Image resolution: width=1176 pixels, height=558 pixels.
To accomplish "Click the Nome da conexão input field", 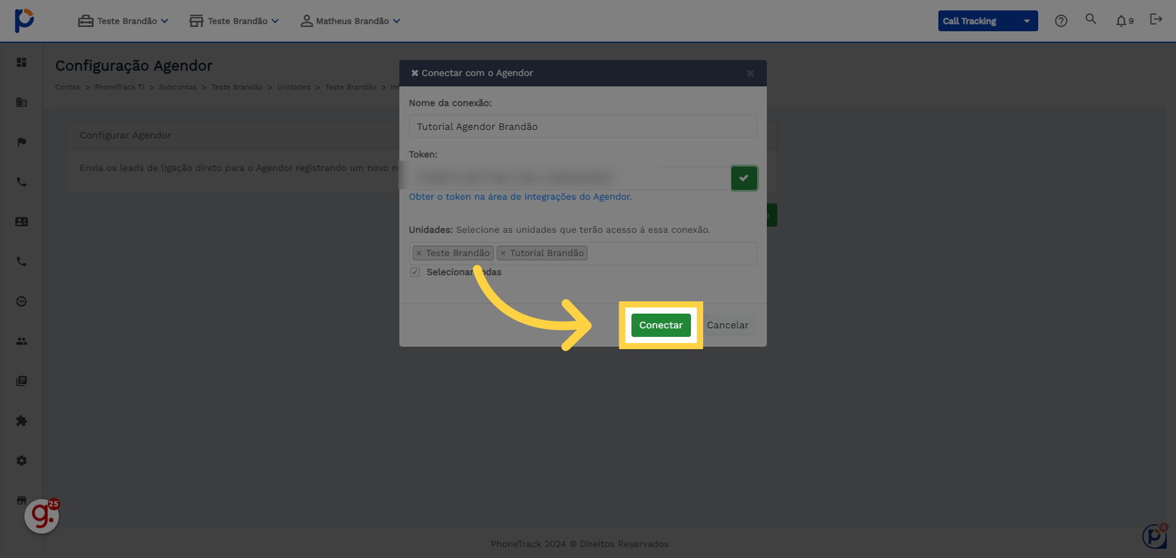I will (x=582, y=127).
